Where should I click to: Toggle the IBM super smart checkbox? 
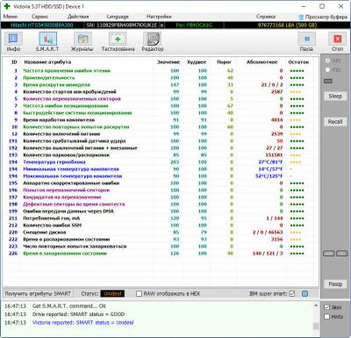click(292, 293)
